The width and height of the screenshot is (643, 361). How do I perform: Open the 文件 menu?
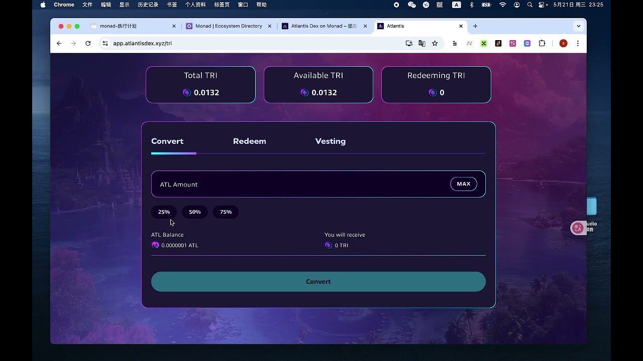coord(87,5)
